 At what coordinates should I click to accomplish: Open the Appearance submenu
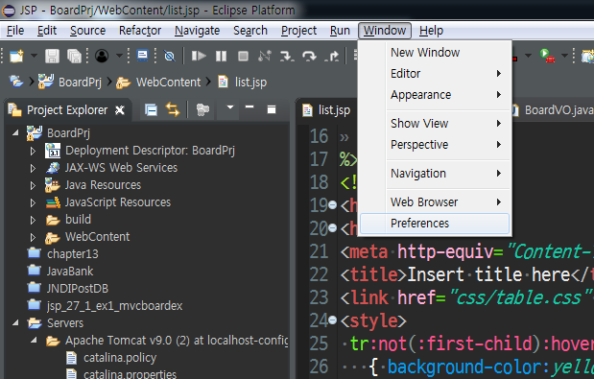(x=435, y=95)
